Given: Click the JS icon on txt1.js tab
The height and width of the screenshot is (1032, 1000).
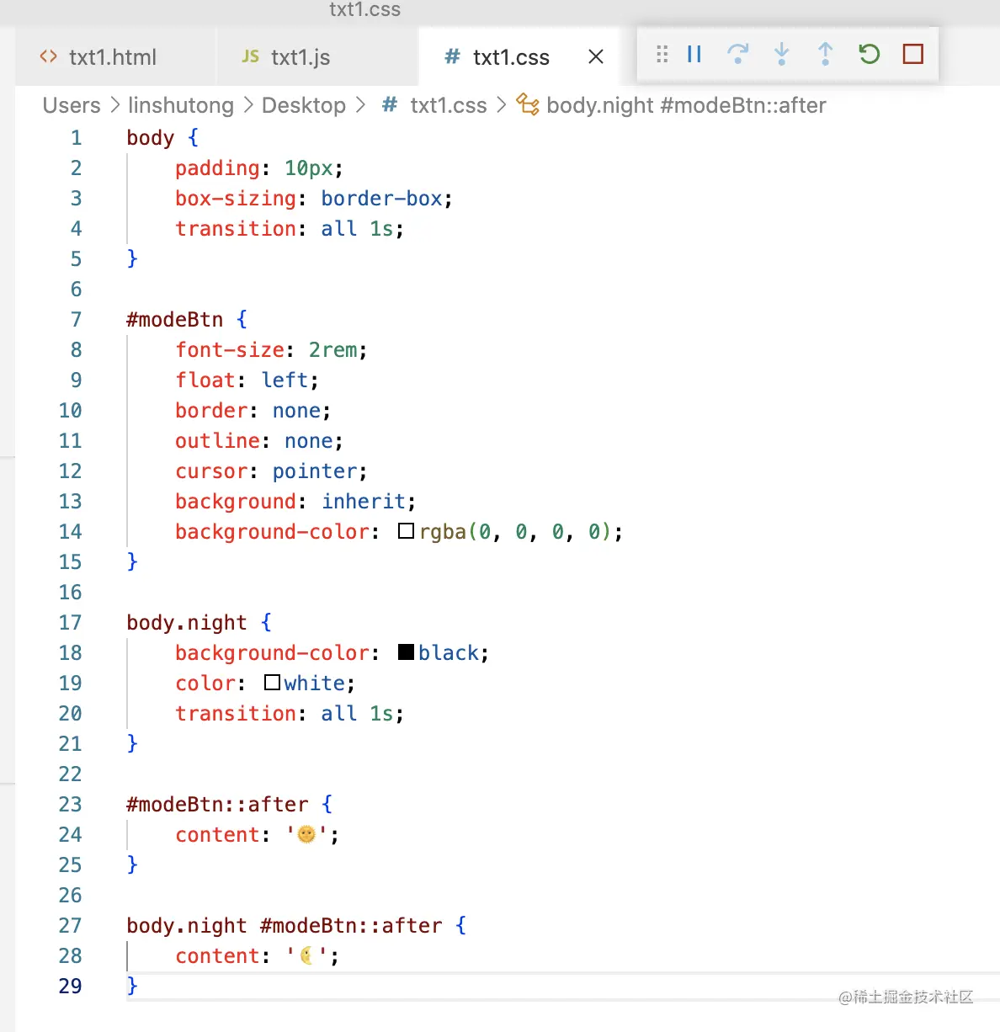Looking at the screenshot, I should click(x=250, y=56).
